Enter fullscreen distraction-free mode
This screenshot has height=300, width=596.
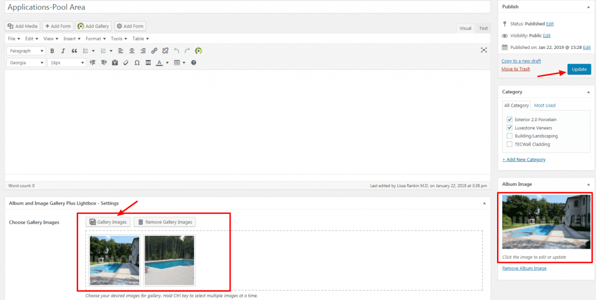point(483,51)
